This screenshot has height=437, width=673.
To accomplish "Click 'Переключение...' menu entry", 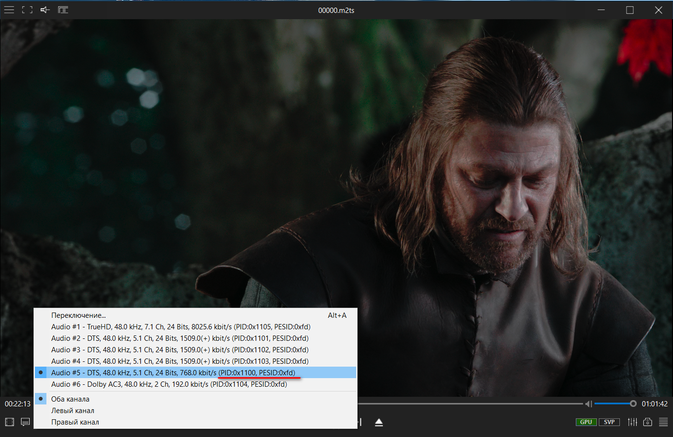I will (79, 315).
